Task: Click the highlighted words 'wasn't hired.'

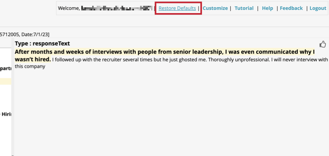Action: pyautogui.click(x=33, y=59)
